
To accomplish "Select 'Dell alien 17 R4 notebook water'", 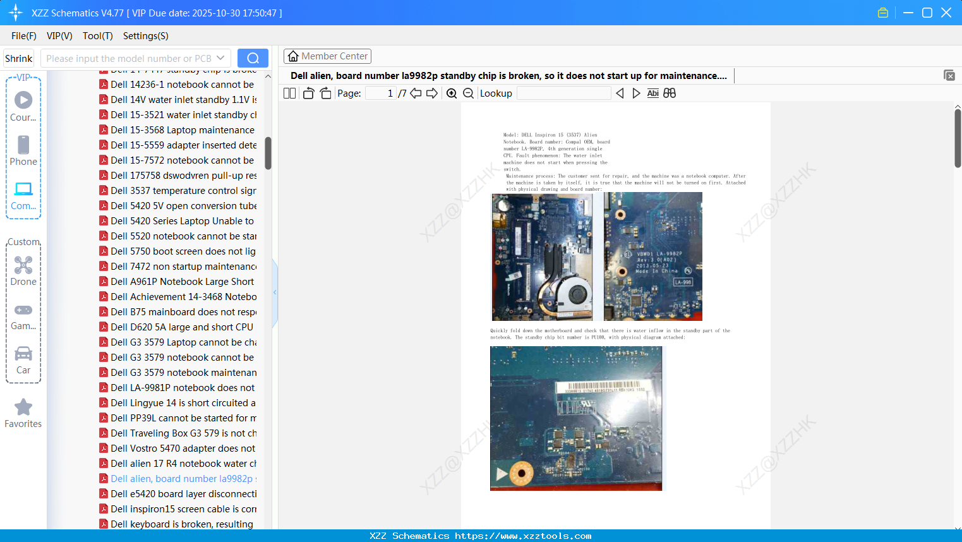I will point(178,464).
